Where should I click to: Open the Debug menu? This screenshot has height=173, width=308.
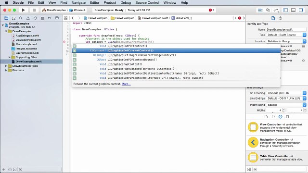pos(126,2)
